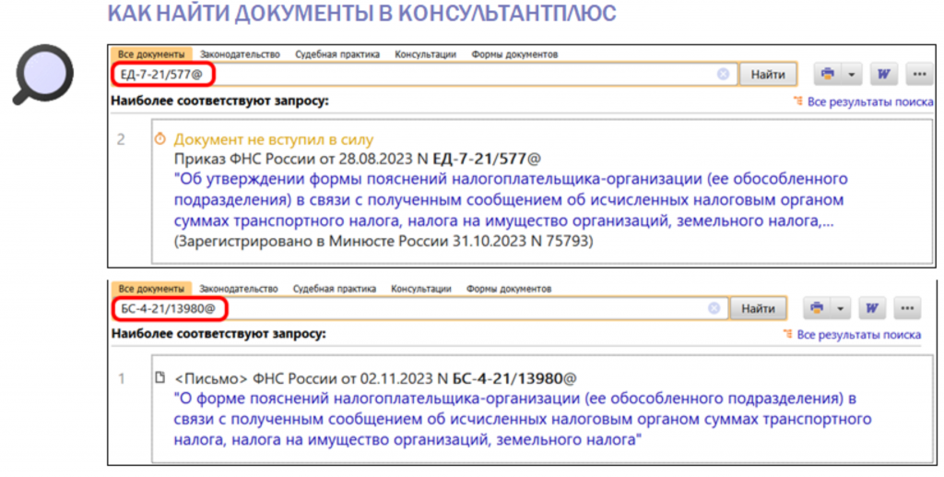The height and width of the screenshot is (477, 944).
Task: Click the clock icon beside Документ не вступил в силу
Action: click(159, 139)
